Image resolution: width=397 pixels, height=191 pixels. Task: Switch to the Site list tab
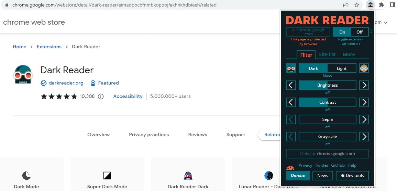click(x=327, y=54)
